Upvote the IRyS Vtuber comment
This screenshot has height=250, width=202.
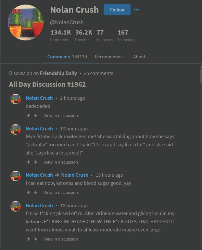click(x=29, y=162)
